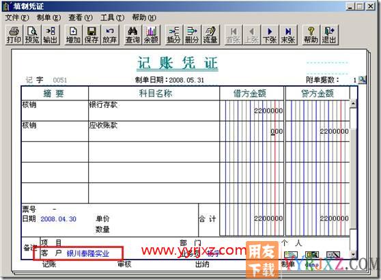This screenshot has height=280, width=381.
Task: Open 帮助 help toolbar icon
Action: (x=311, y=35)
